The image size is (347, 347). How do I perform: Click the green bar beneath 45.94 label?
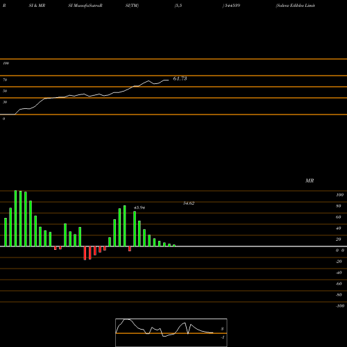tap(135, 229)
